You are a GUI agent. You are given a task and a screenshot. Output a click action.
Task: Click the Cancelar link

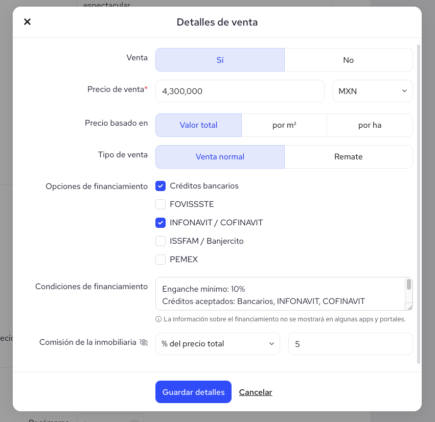click(256, 392)
